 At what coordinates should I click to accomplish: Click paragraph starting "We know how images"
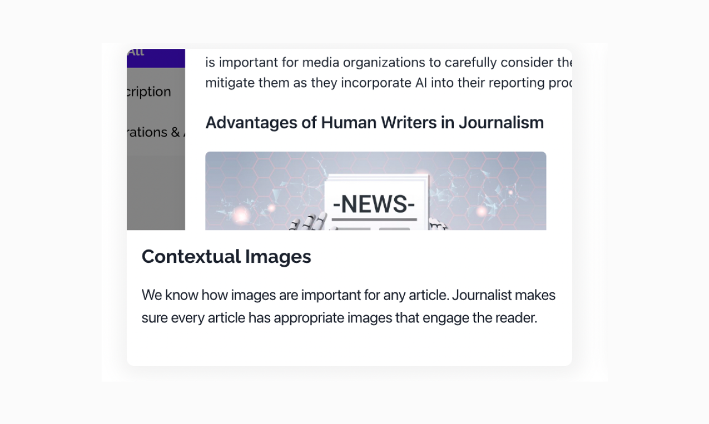(x=348, y=306)
